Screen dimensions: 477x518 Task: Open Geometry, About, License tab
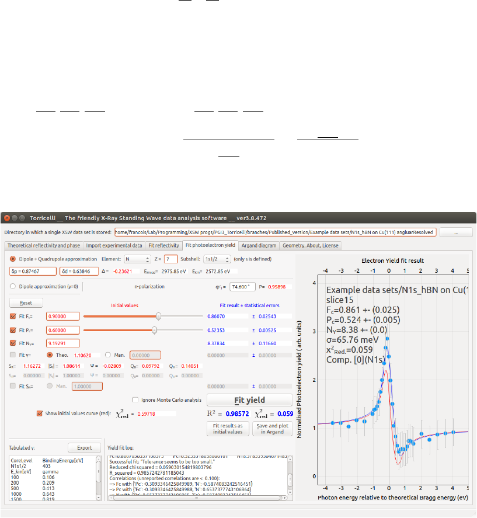click(x=310, y=245)
